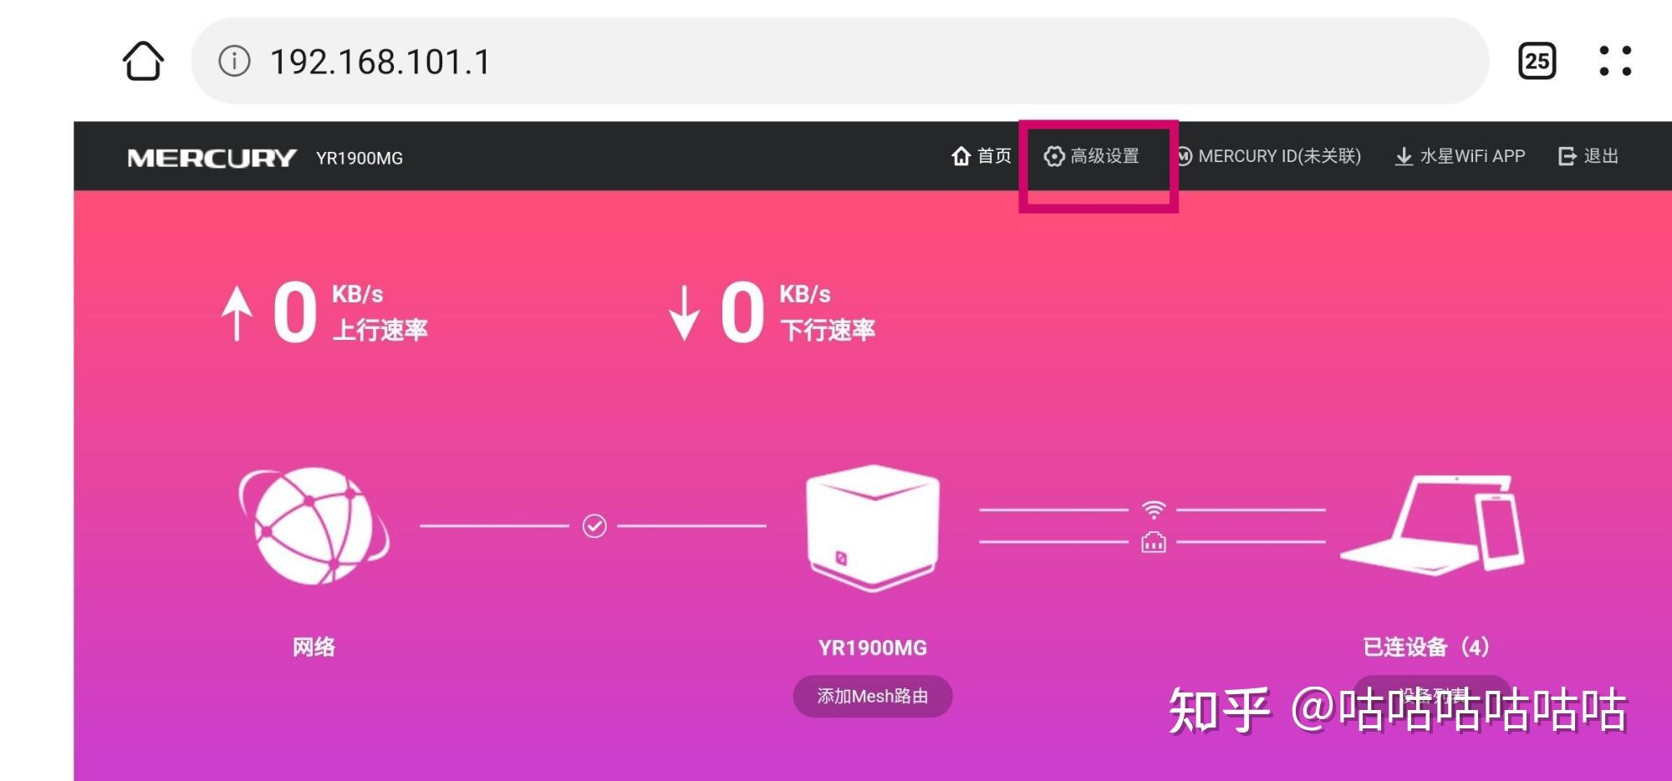Click the 已连设备 (4) label

[x=1426, y=647]
